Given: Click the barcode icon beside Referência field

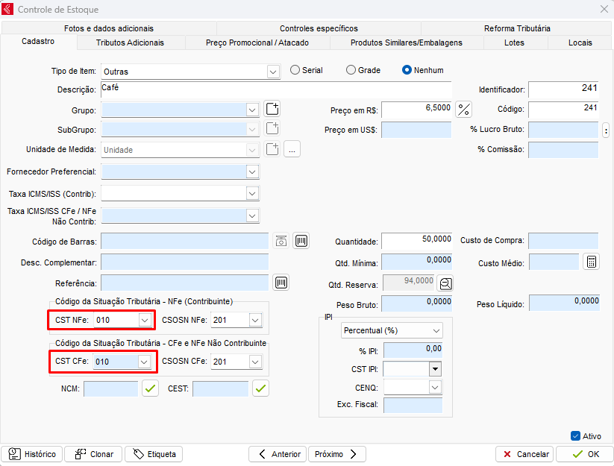Looking at the screenshot, I should (x=281, y=283).
